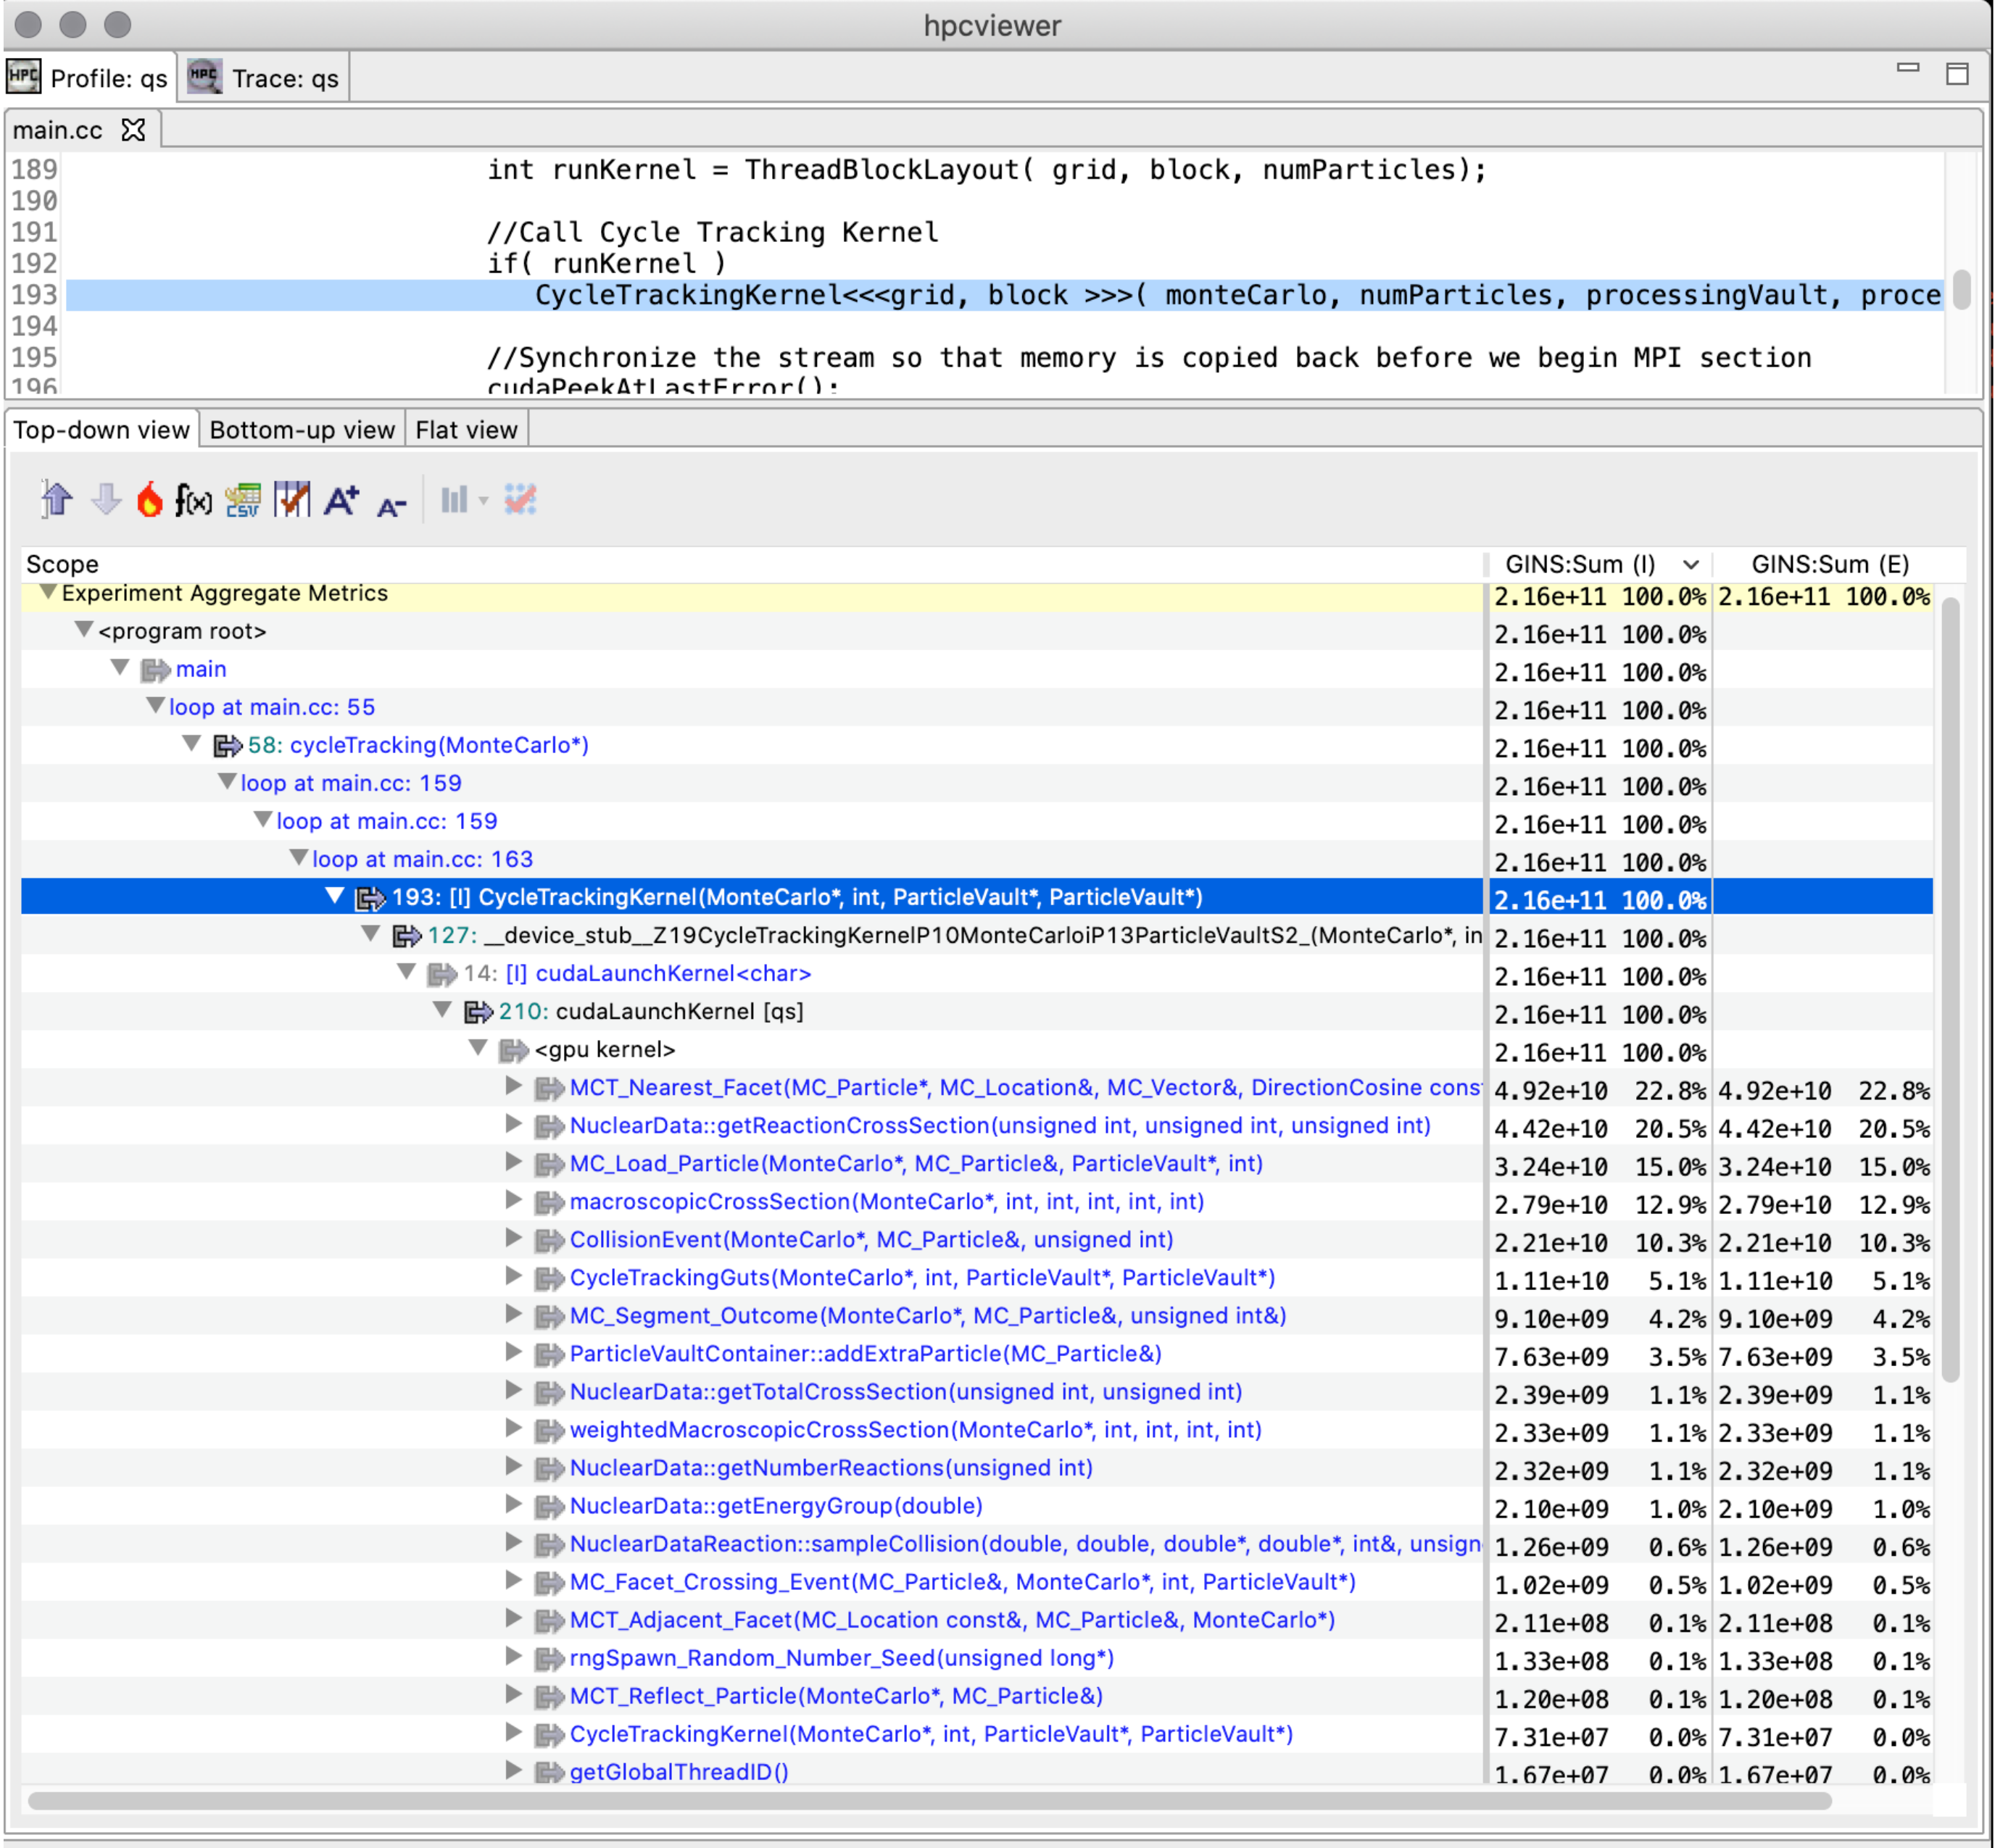Decrease font size with A- icon
The height and width of the screenshot is (1848, 1995).
(391, 505)
